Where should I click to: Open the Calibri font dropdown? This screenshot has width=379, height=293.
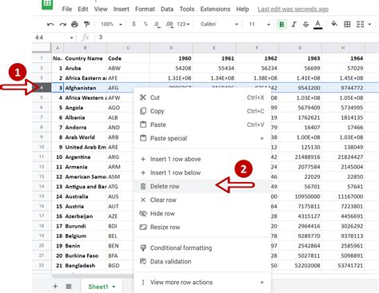[x=219, y=24]
